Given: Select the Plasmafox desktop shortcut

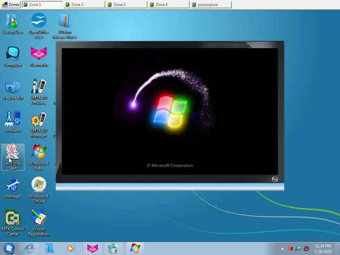Looking at the screenshot, I should pos(39,56).
